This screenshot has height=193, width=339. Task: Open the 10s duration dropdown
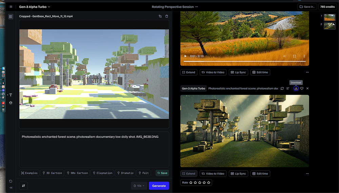(139, 186)
